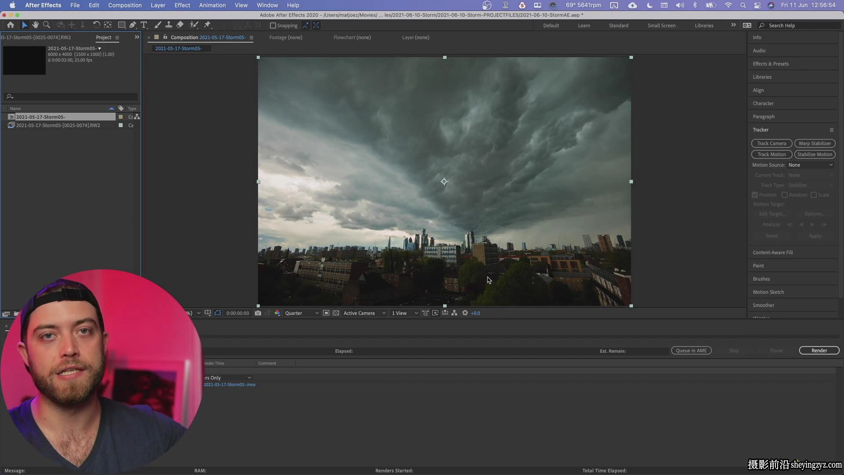Toggle the Transparency Grid icon
The width and height of the screenshot is (844, 475).
coord(336,313)
